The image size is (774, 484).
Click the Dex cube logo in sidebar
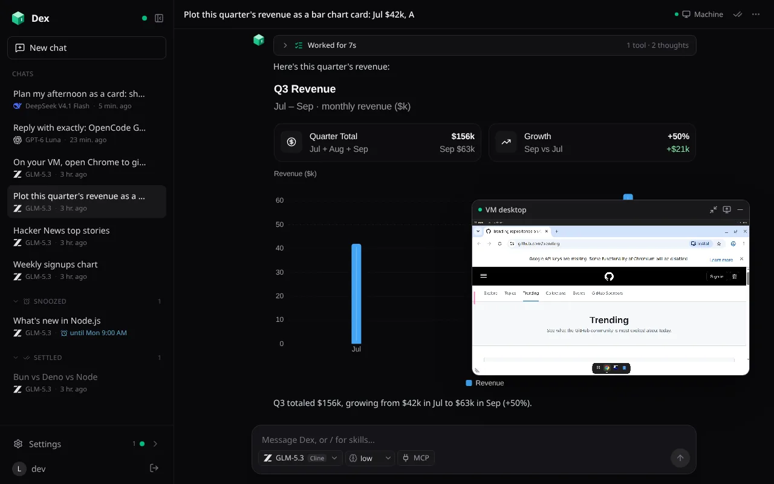pyautogui.click(x=18, y=18)
